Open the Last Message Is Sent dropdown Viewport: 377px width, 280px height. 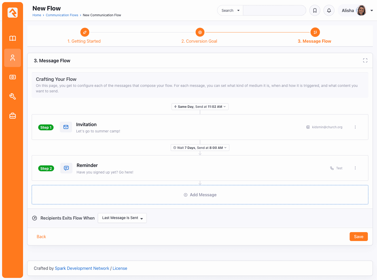pos(122,218)
